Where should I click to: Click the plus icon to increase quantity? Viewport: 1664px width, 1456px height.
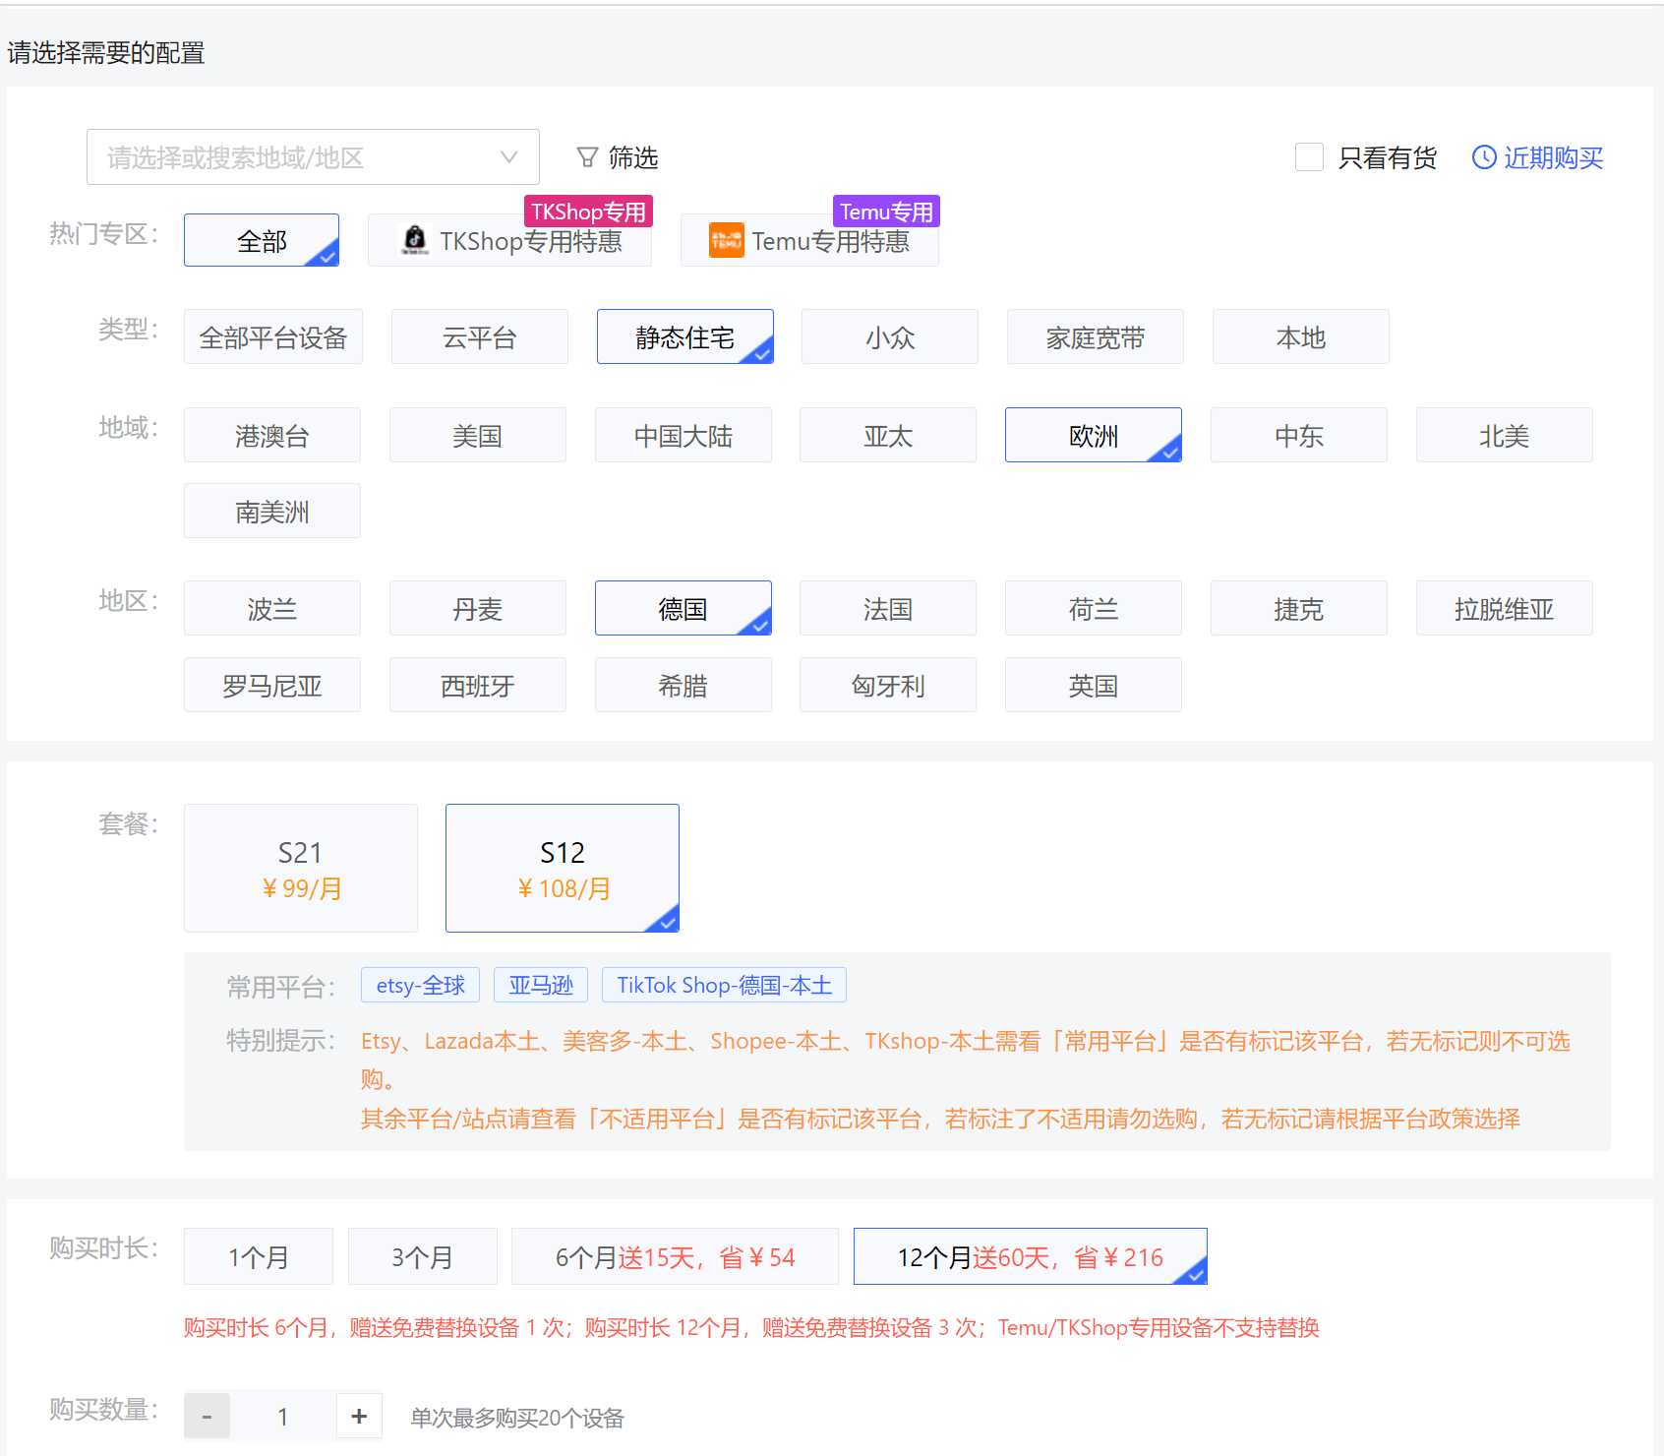click(359, 1416)
